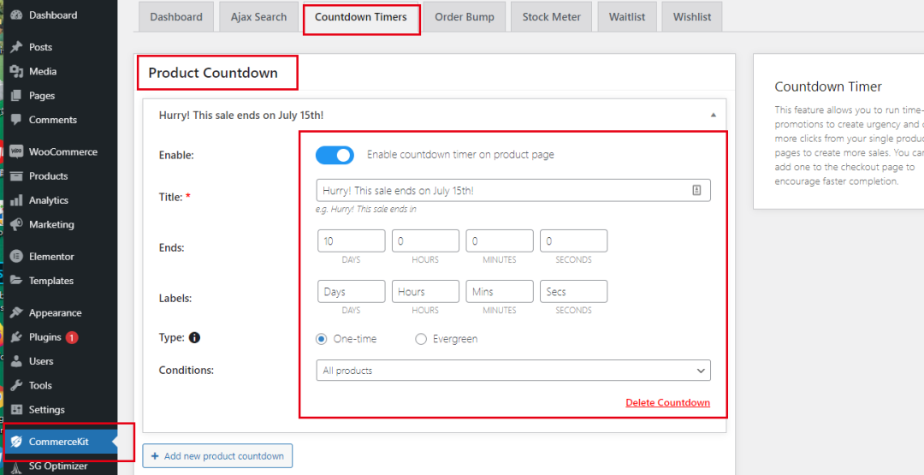Click Add new product countdown button
Image resolution: width=924 pixels, height=475 pixels.
pos(217,456)
